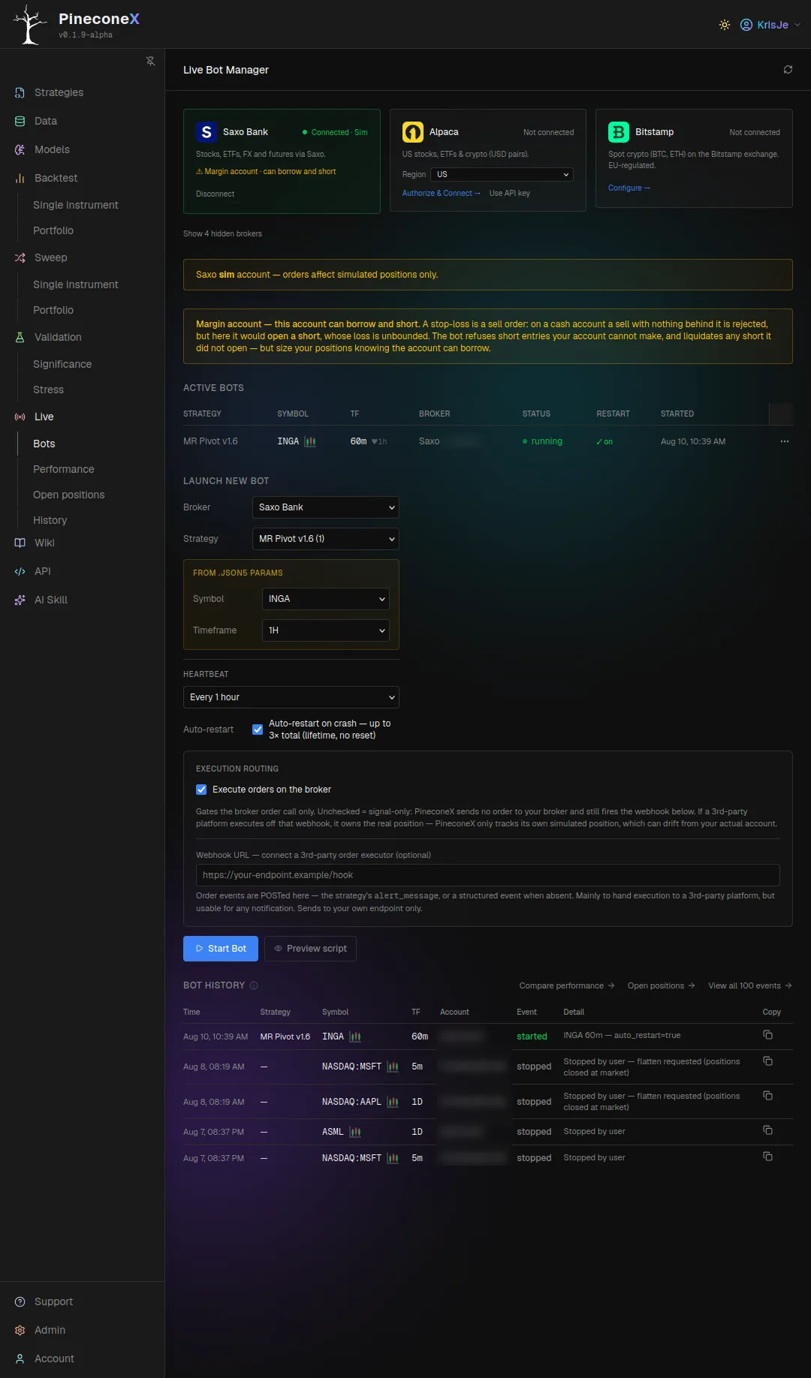811x1378 pixels.
Task: Refresh the Live Bot Manager
Action: click(788, 69)
